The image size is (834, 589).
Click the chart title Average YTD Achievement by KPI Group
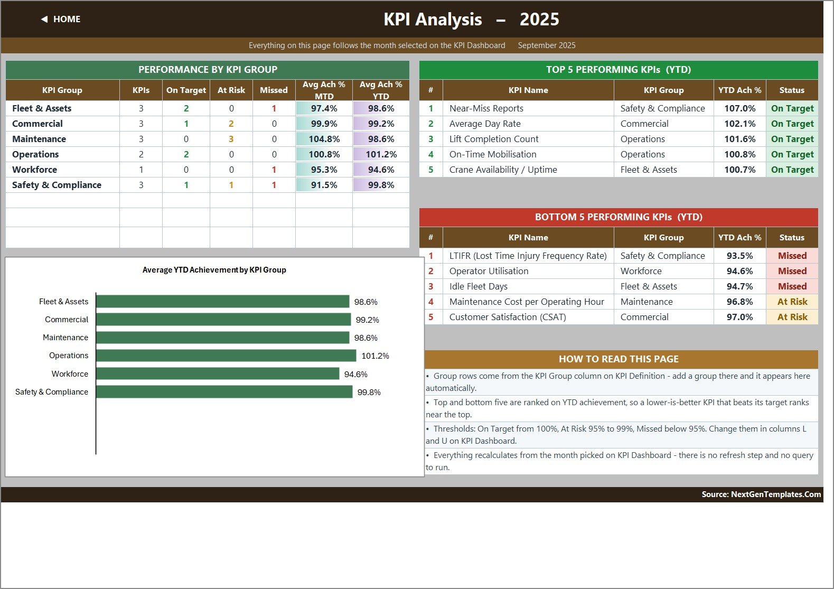tap(214, 270)
